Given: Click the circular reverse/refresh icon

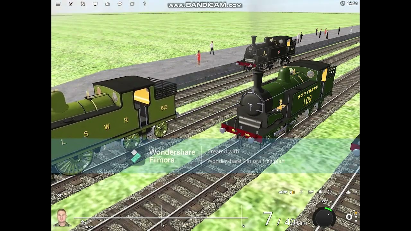Looking at the screenshot, I should point(329,192).
